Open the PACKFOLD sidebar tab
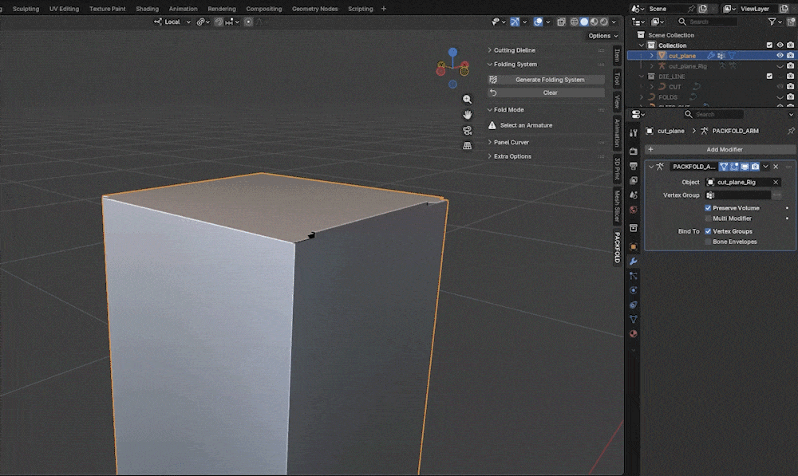Viewport: 798px width, 476px height. tap(617, 248)
